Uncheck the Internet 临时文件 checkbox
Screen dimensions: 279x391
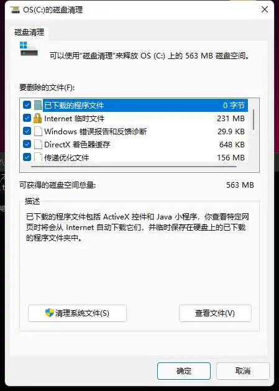(27, 117)
